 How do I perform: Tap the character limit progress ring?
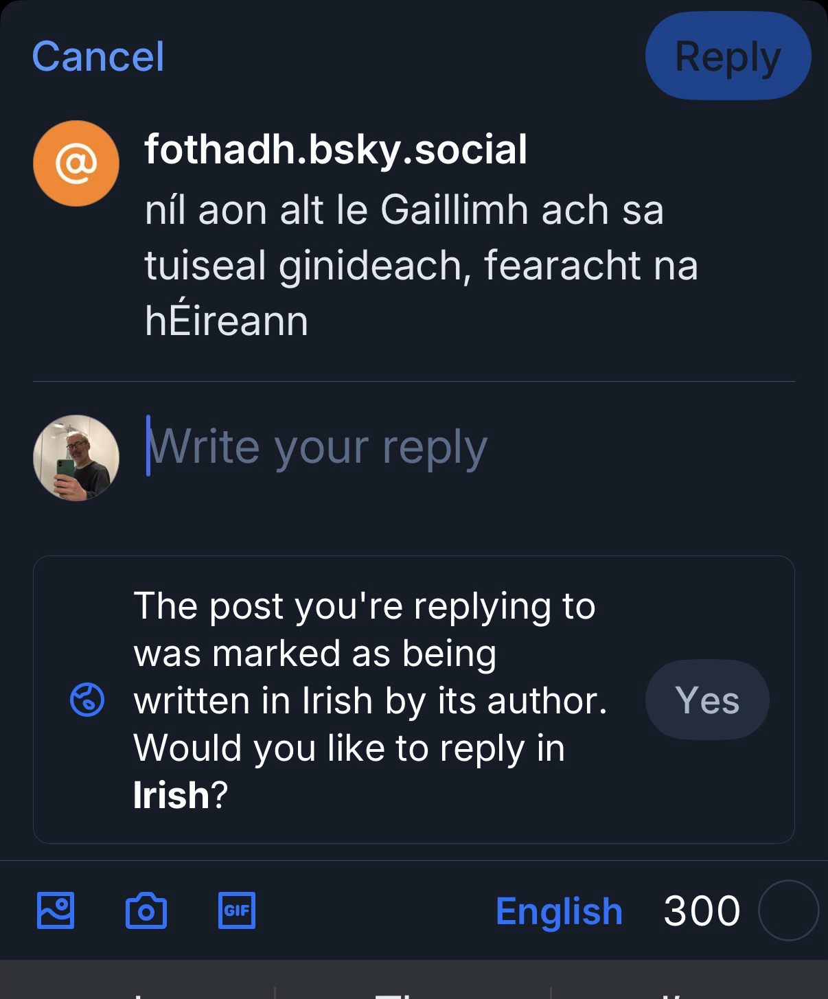pos(788,910)
